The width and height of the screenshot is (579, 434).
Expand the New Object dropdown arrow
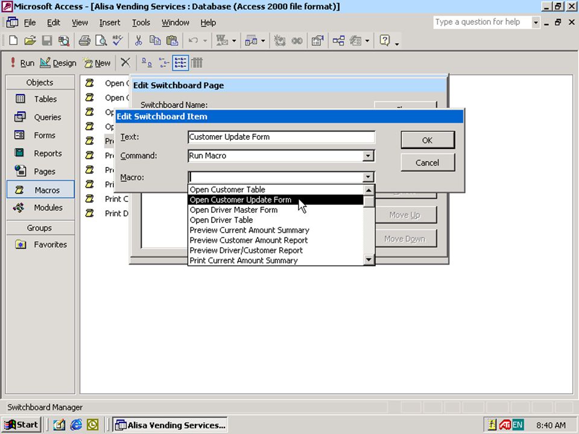click(x=367, y=40)
